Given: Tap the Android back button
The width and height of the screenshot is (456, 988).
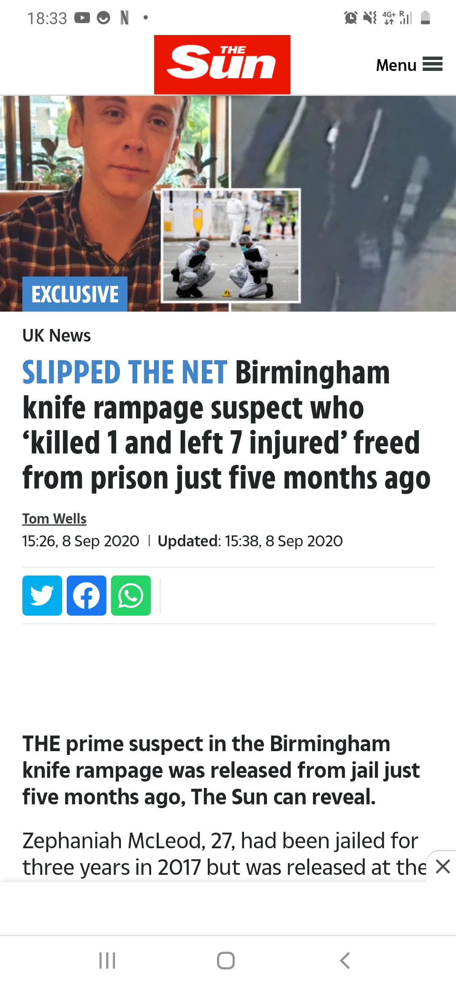Looking at the screenshot, I should pyautogui.click(x=345, y=961).
